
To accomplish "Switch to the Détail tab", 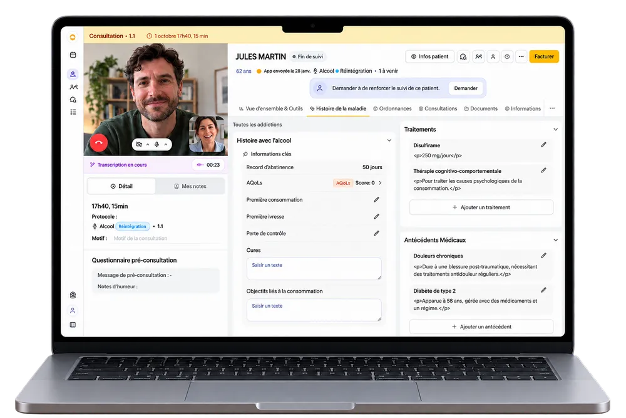I will point(121,186).
